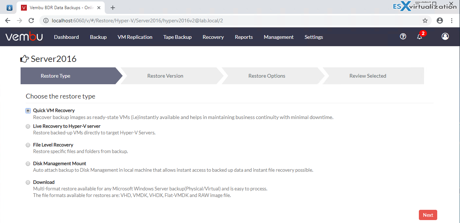Viewport: 460px width, 223px height.
Task: Click the hand pointer icon beside Server2016
Action: (x=25, y=59)
